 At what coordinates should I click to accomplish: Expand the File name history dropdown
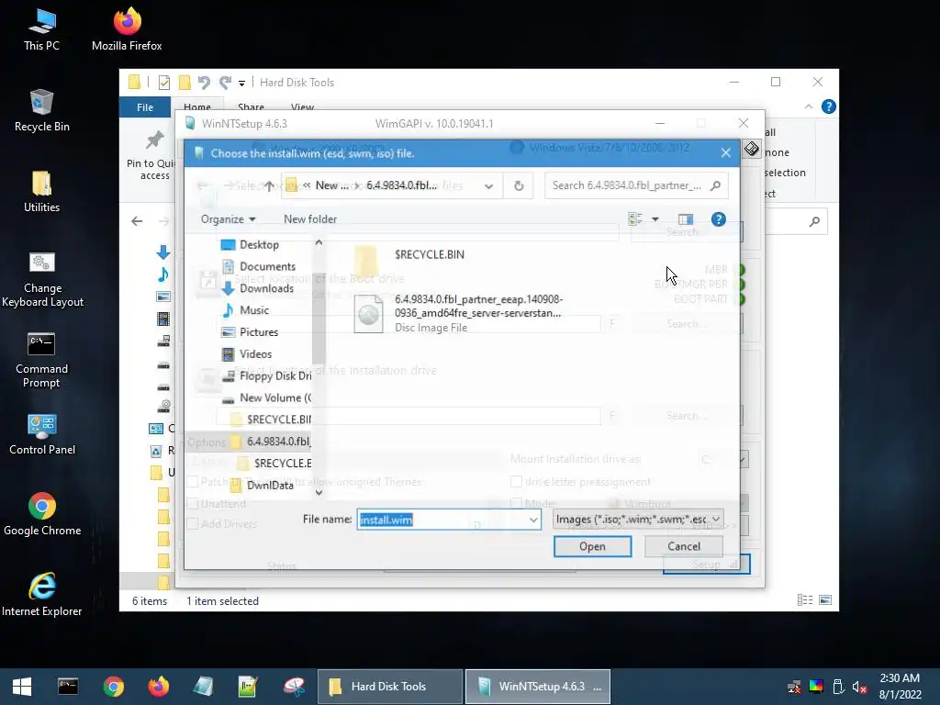tap(533, 520)
